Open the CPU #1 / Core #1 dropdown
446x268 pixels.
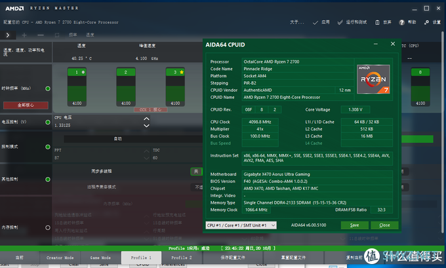[241, 225]
